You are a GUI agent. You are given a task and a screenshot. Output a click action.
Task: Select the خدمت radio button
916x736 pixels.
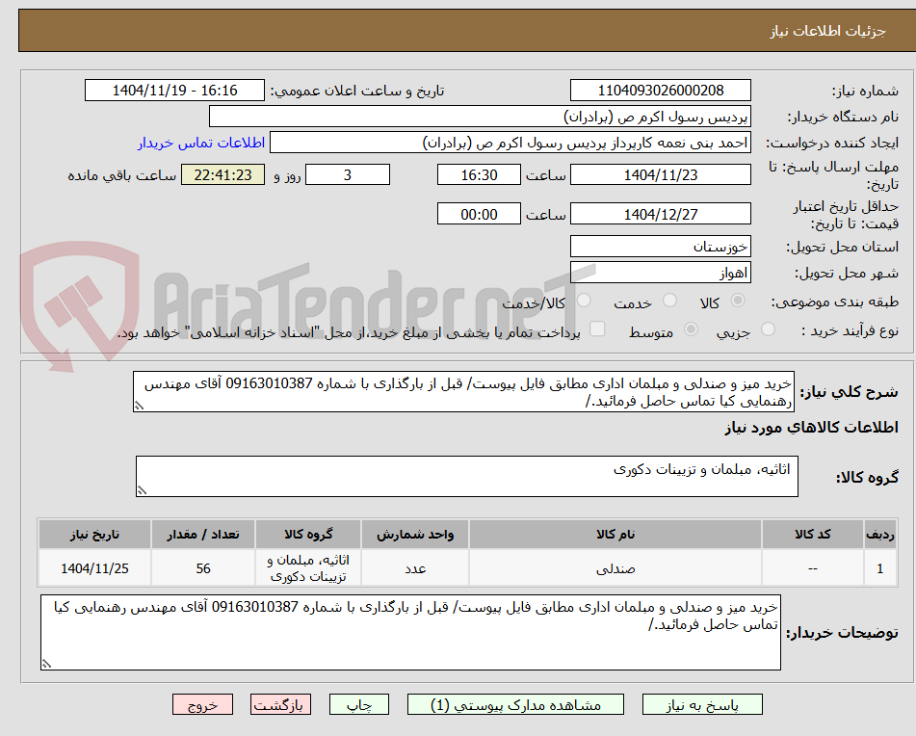[x=670, y=301]
